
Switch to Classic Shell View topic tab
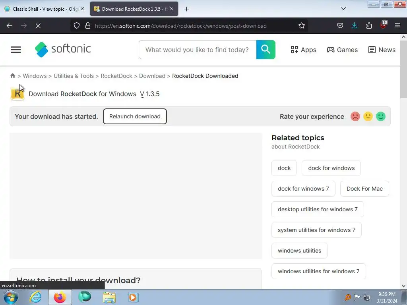pos(45,9)
